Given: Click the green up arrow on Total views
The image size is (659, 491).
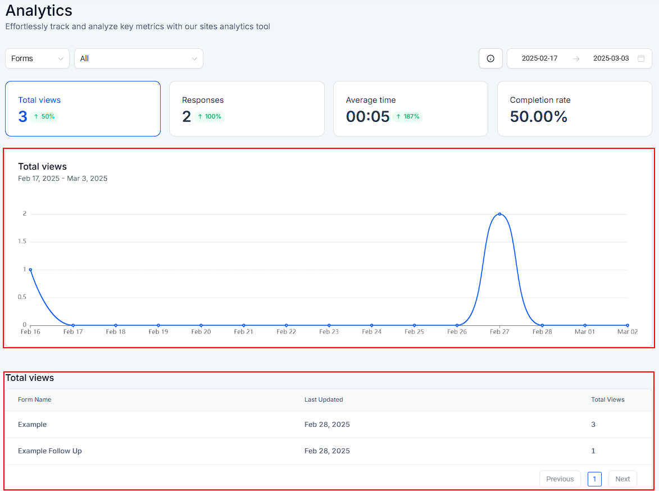Looking at the screenshot, I should 36,117.
